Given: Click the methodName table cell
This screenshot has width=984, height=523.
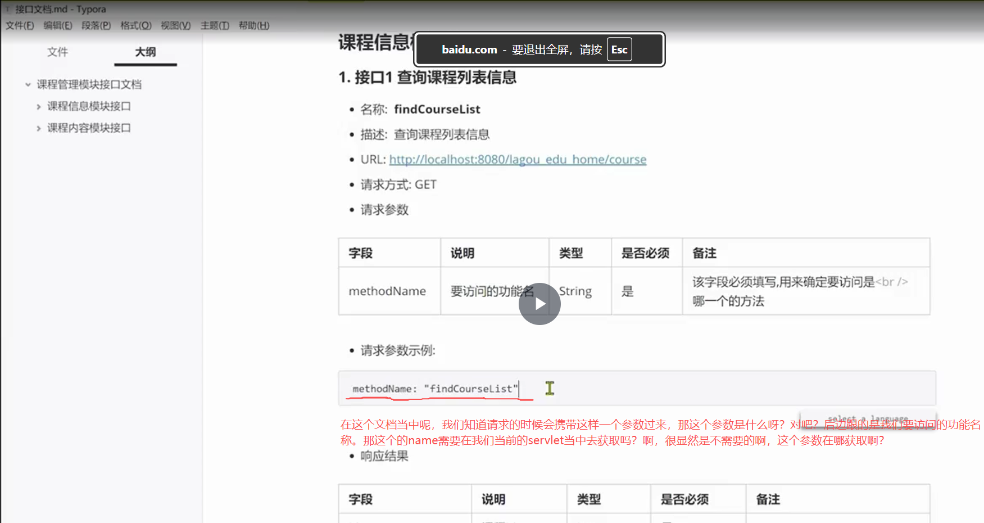Looking at the screenshot, I should tap(389, 291).
